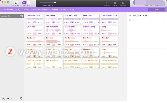Click shortcut badge ⌥4 on Night Ambiance
This screenshot has height=103, width=167.
click(x=91, y=67)
